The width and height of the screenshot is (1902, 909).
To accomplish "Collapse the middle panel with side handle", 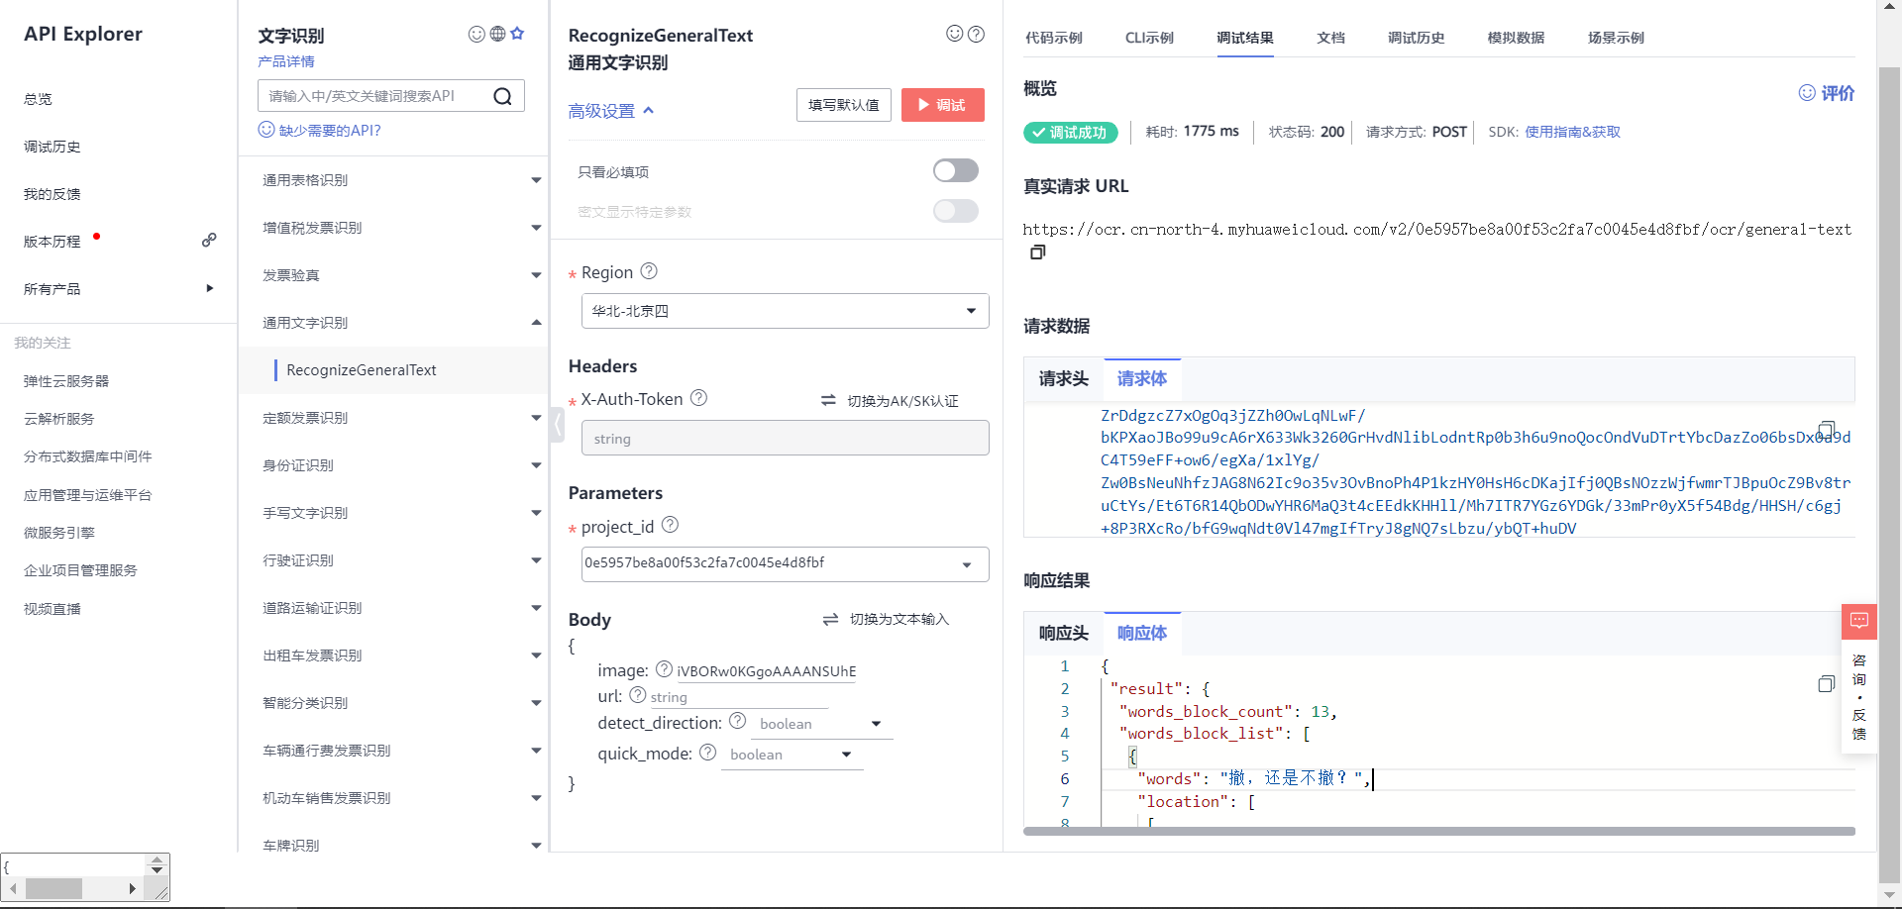I will tap(557, 425).
